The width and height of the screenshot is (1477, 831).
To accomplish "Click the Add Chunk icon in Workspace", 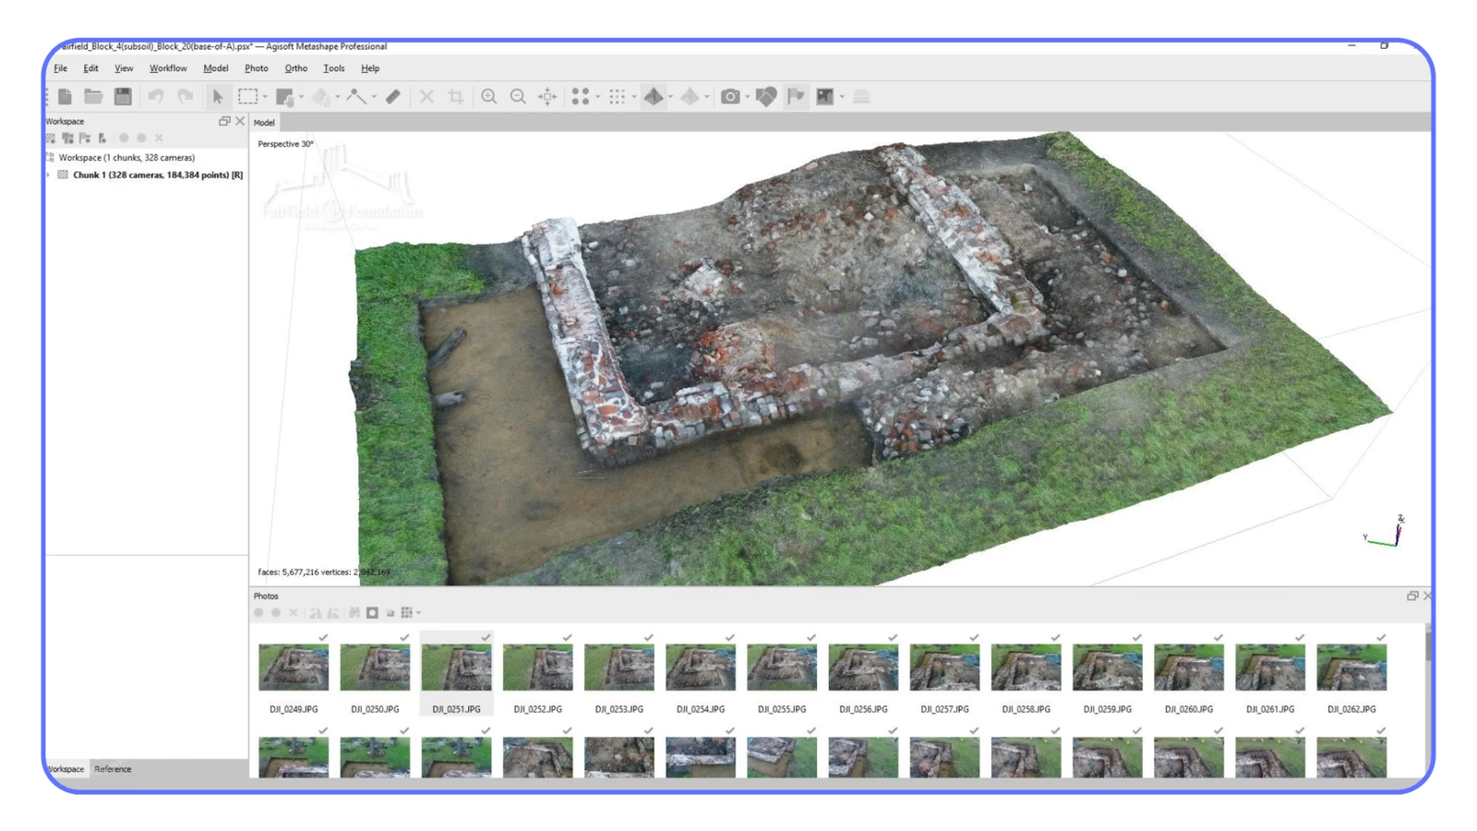I will (x=51, y=138).
